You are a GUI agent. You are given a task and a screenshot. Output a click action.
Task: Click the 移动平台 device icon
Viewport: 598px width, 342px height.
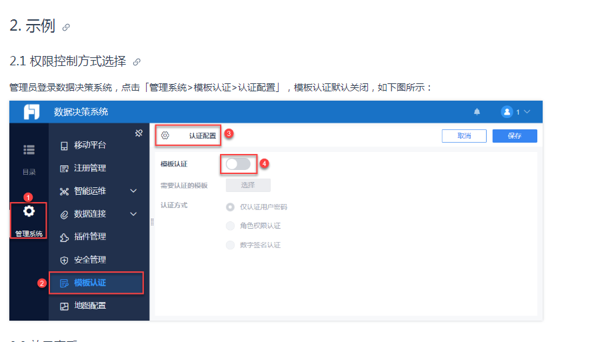tap(64, 145)
